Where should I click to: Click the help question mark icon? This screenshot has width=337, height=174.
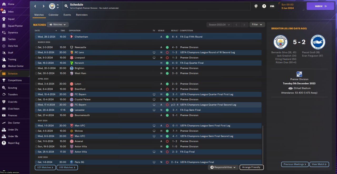click(x=264, y=6)
